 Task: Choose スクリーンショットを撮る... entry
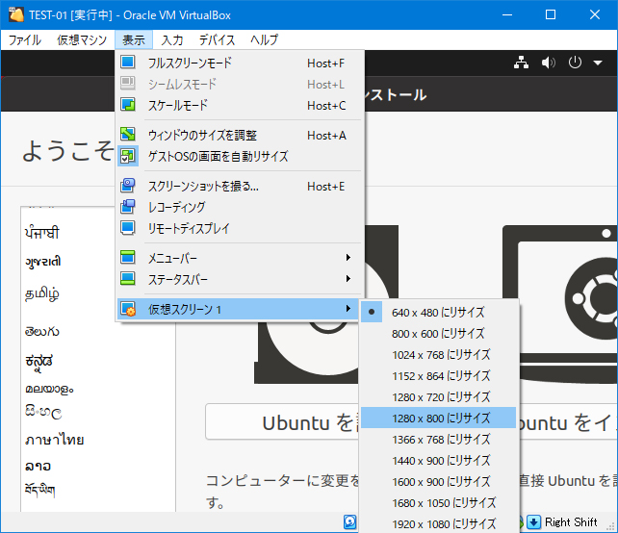[240, 186]
